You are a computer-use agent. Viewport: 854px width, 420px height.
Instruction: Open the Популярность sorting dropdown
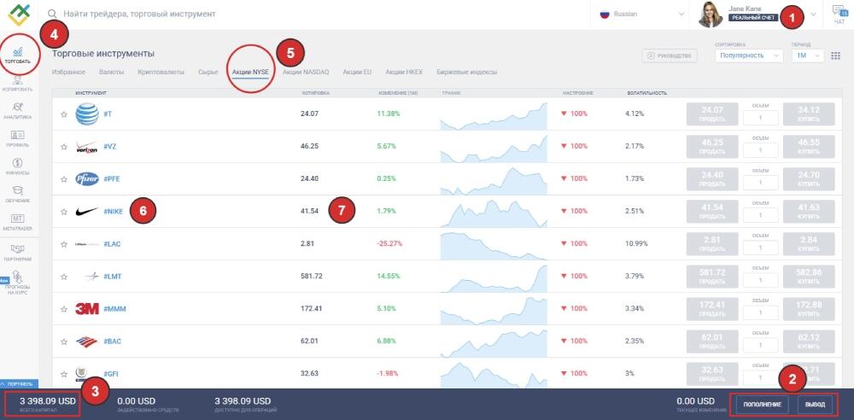749,55
